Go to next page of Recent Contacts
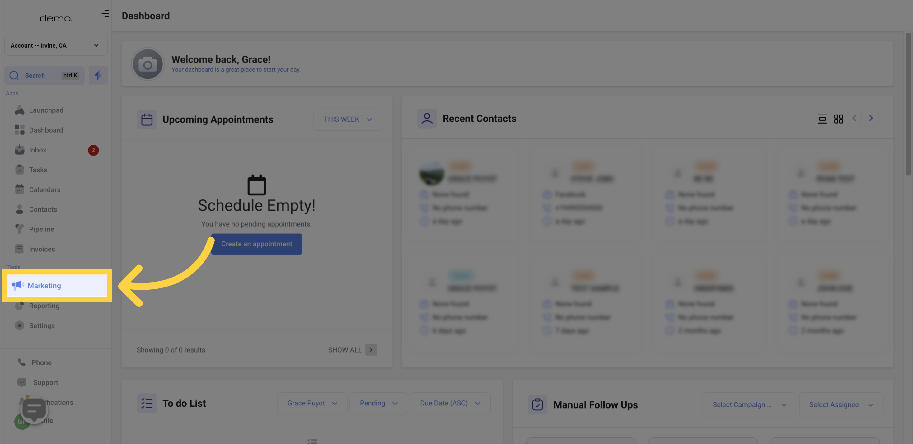This screenshot has height=444, width=913. (871, 118)
